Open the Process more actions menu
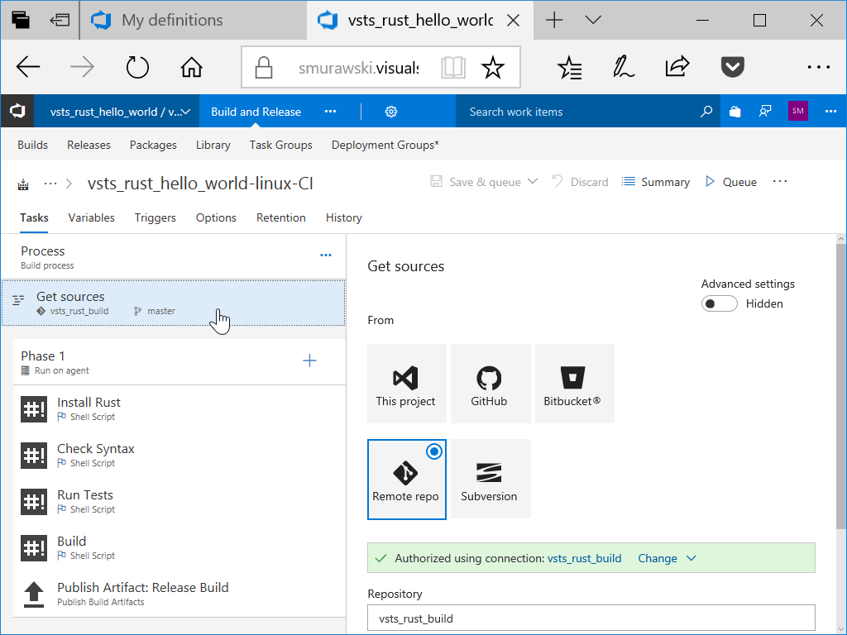This screenshot has width=847, height=635. [326, 255]
